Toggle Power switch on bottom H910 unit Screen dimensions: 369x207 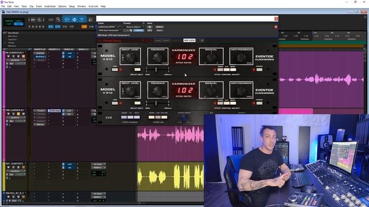[x=259, y=103]
